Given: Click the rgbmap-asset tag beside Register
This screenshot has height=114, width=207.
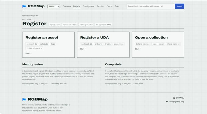Looking at the screenshot, I should (x=55, y=25).
